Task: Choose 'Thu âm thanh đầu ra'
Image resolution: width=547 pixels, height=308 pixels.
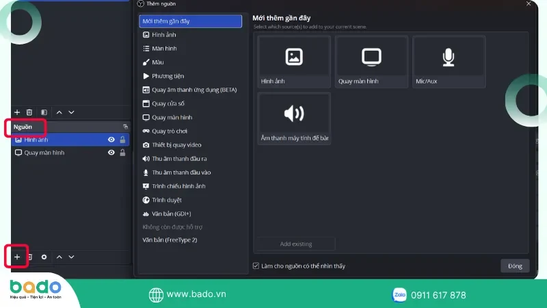Action: 190,159
